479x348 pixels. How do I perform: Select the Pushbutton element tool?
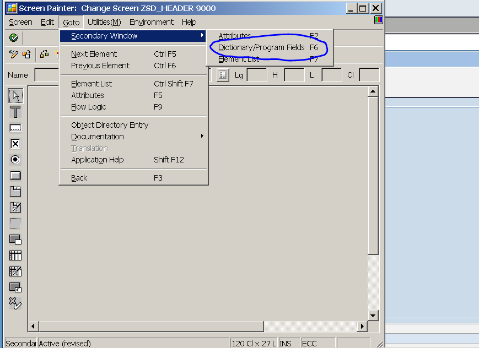click(x=15, y=175)
